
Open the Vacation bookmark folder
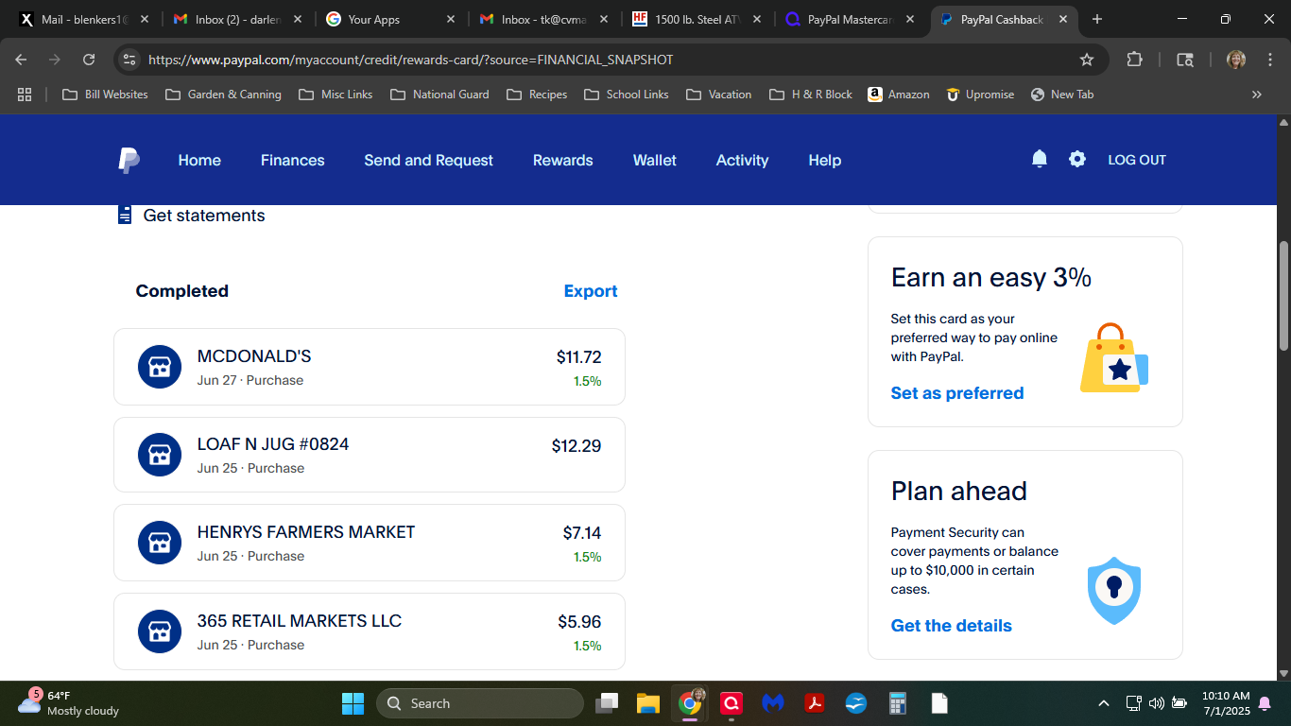point(719,95)
